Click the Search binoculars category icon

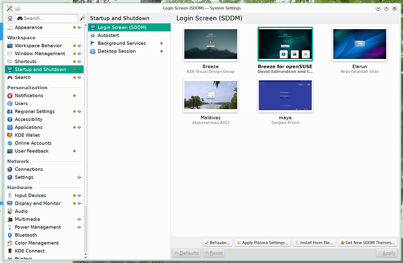point(10,78)
